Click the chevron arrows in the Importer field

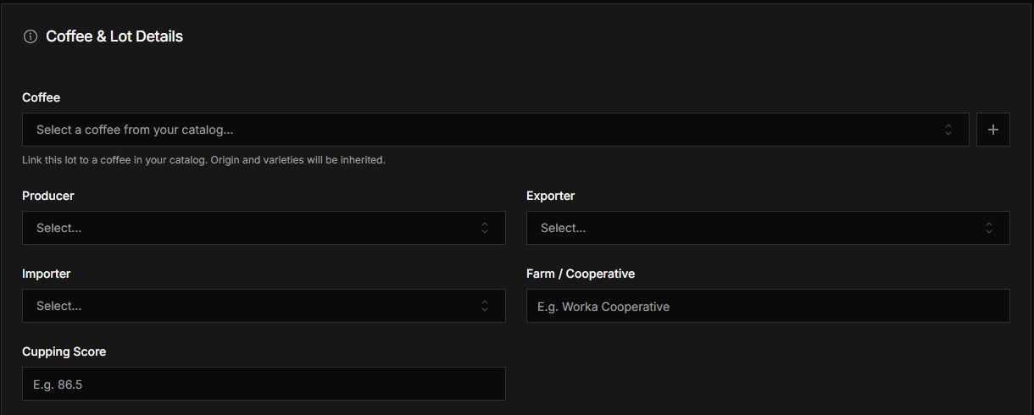point(485,306)
